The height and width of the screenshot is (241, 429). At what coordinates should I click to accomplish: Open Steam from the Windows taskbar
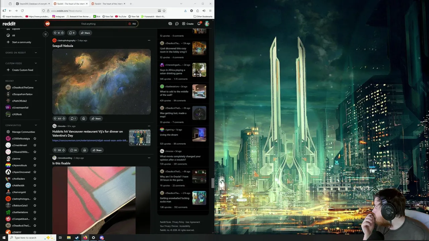pos(77,238)
